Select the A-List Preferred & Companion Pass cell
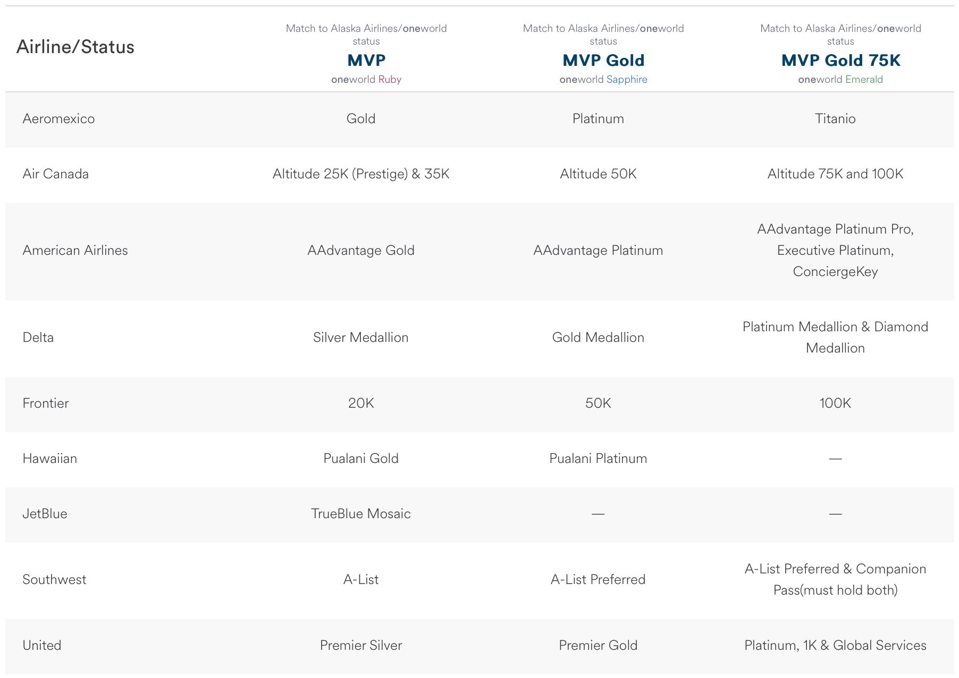 [835, 580]
